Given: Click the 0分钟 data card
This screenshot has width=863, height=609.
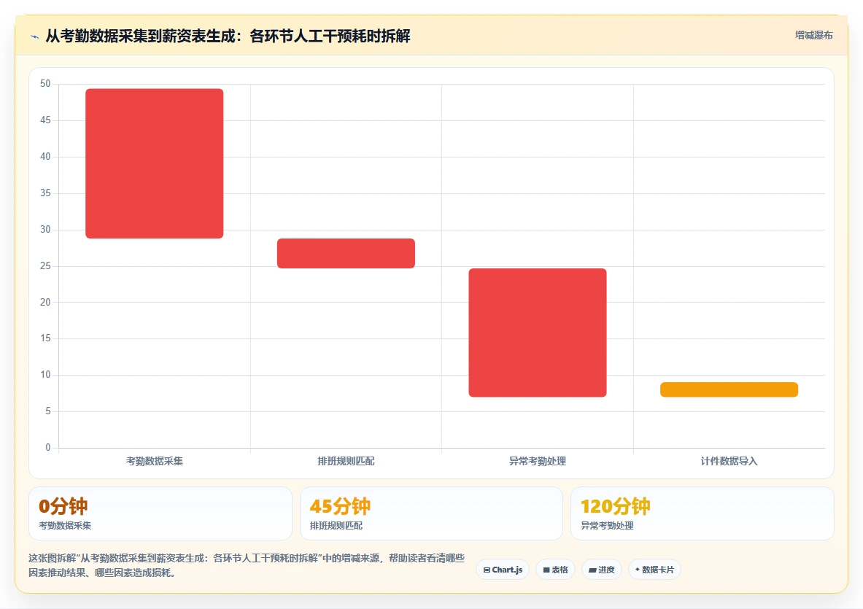Looking at the screenshot, I should point(160,513).
